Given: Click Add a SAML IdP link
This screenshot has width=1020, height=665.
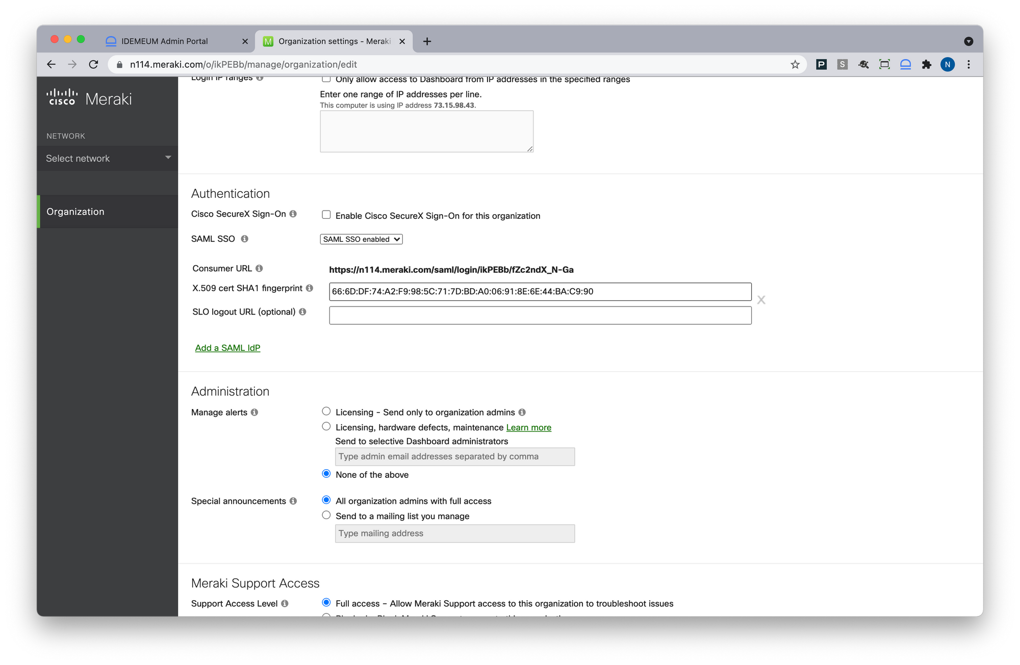Looking at the screenshot, I should click(x=227, y=348).
